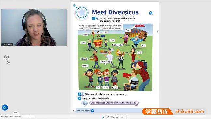Open Describing people hotspot icon
This screenshot has height=119, width=211.
tap(92, 111)
